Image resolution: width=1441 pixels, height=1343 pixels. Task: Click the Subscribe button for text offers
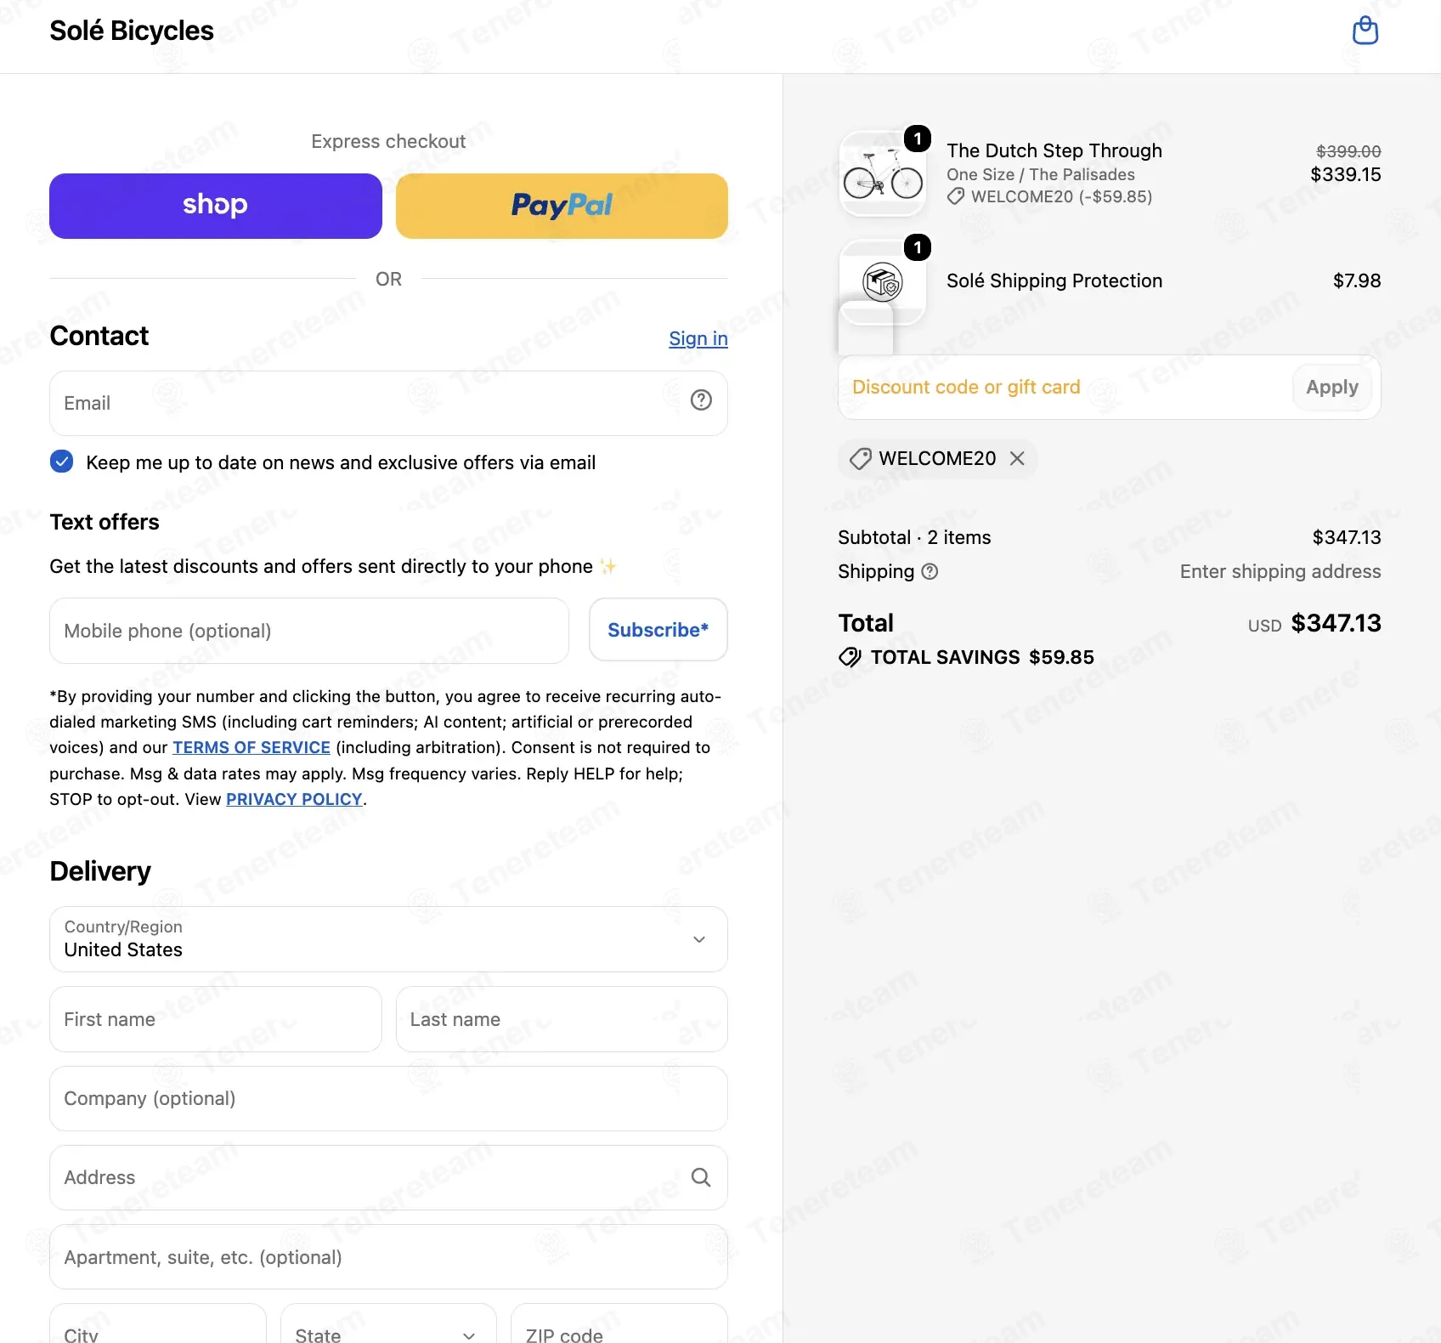coord(658,630)
